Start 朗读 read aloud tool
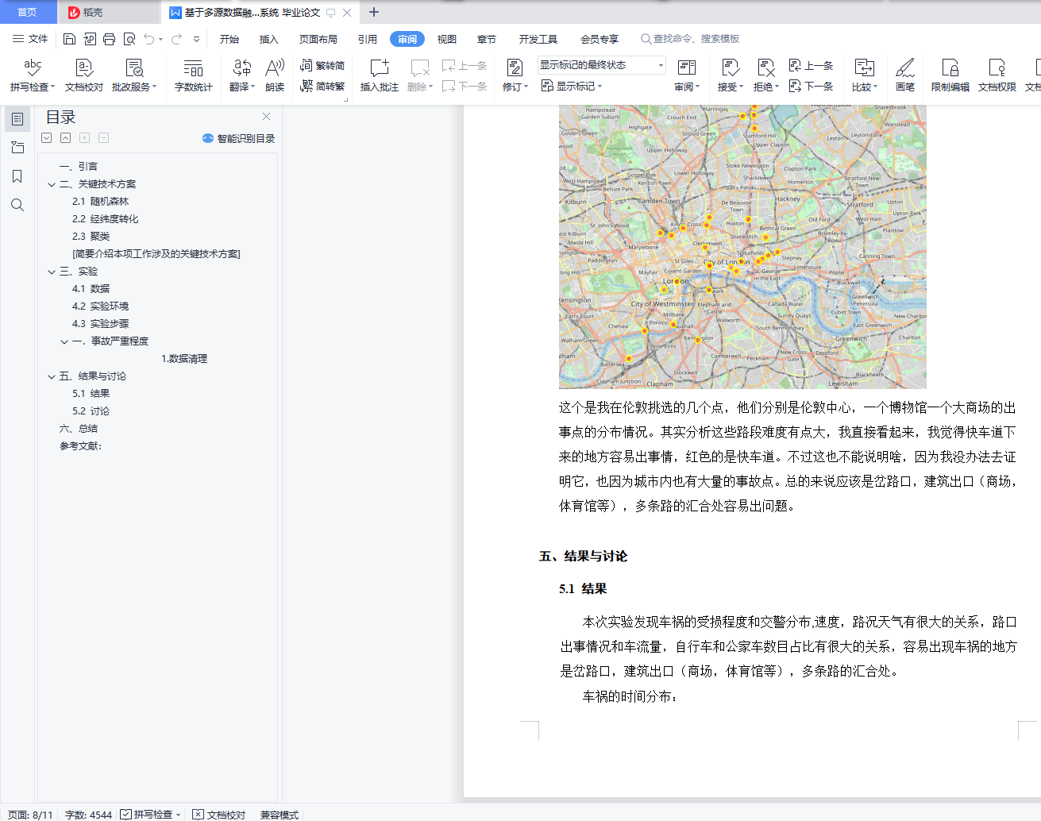 [275, 68]
